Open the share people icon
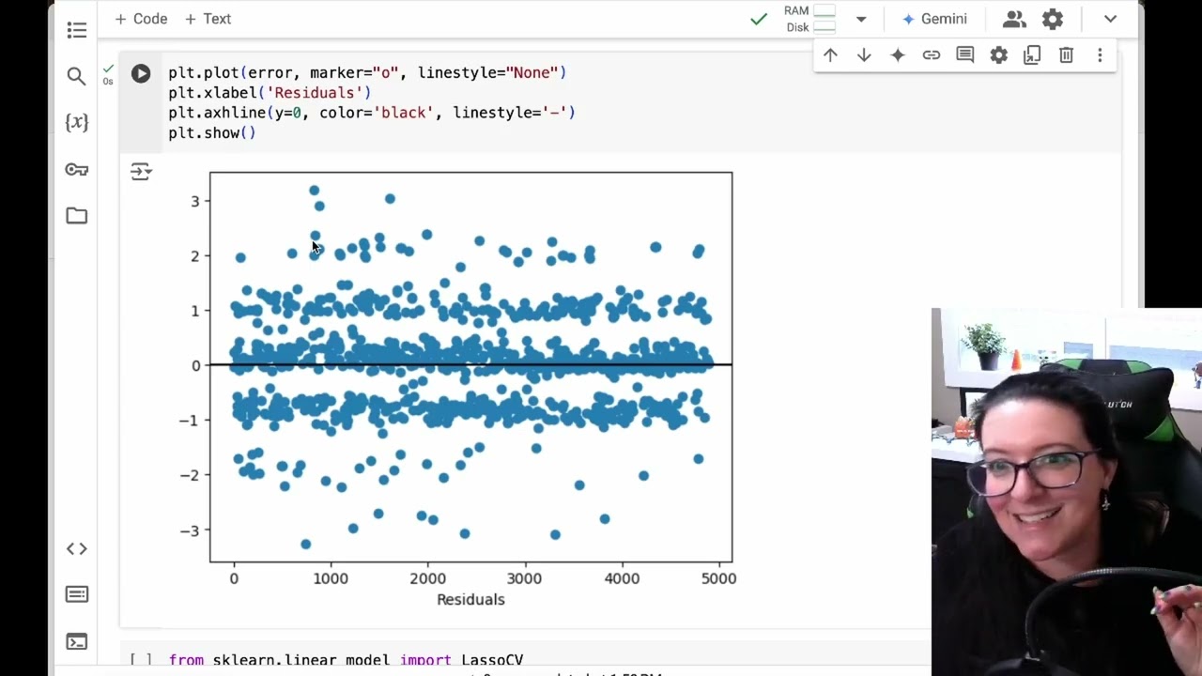The image size is (1202, 676). click(x=1014, y=19)
